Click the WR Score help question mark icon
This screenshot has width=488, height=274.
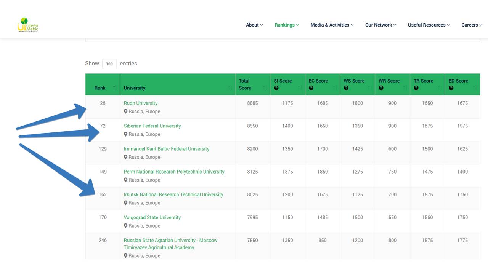[x=381, y=88]
